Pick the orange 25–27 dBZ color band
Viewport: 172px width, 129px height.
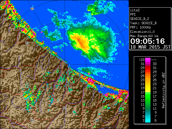(x=148, y=76)
